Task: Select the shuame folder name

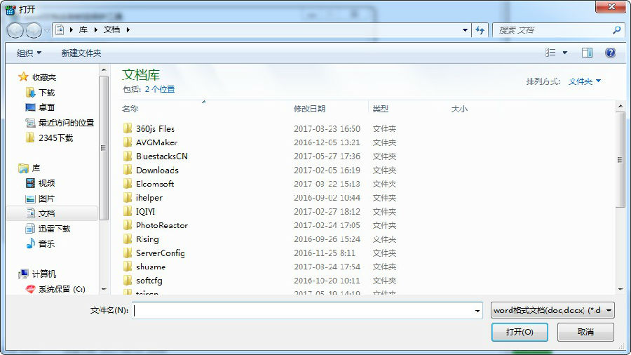Action: tap(151, 267)
